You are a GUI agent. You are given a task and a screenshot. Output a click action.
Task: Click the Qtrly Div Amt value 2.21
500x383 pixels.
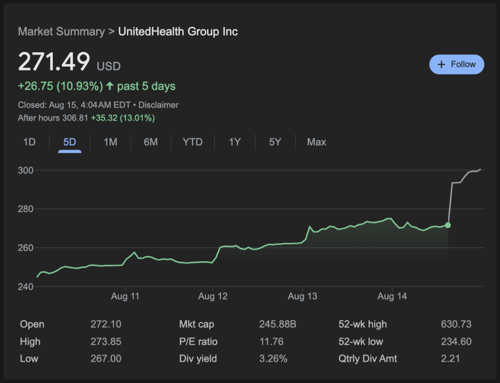click(x=450, y=359)
